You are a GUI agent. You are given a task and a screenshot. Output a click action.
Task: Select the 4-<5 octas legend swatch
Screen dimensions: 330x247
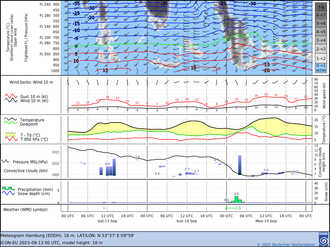pyautogui.click(x=321, y=32)
